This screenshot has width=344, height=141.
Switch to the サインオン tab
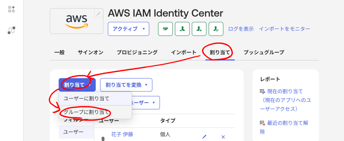[91, 52]
